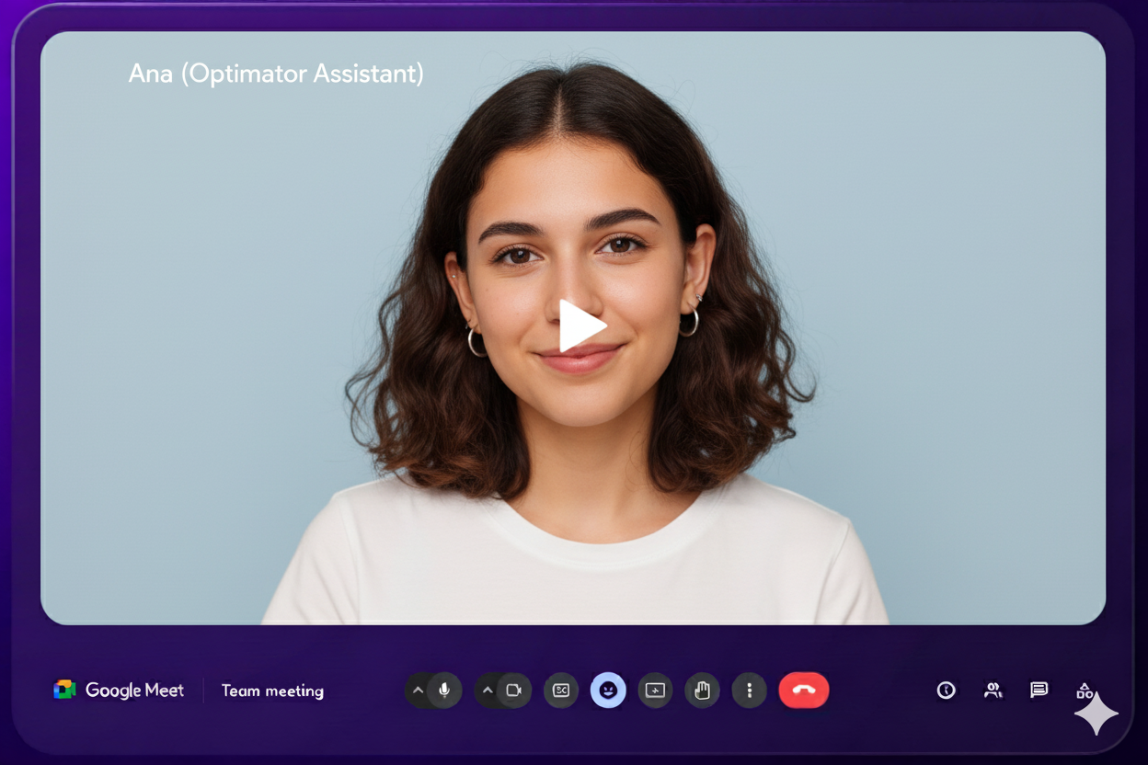This screenshot has width=1148, height=765.
Task: Click the Ana (Optimator Assistant) name label
Action: (275, 74)
